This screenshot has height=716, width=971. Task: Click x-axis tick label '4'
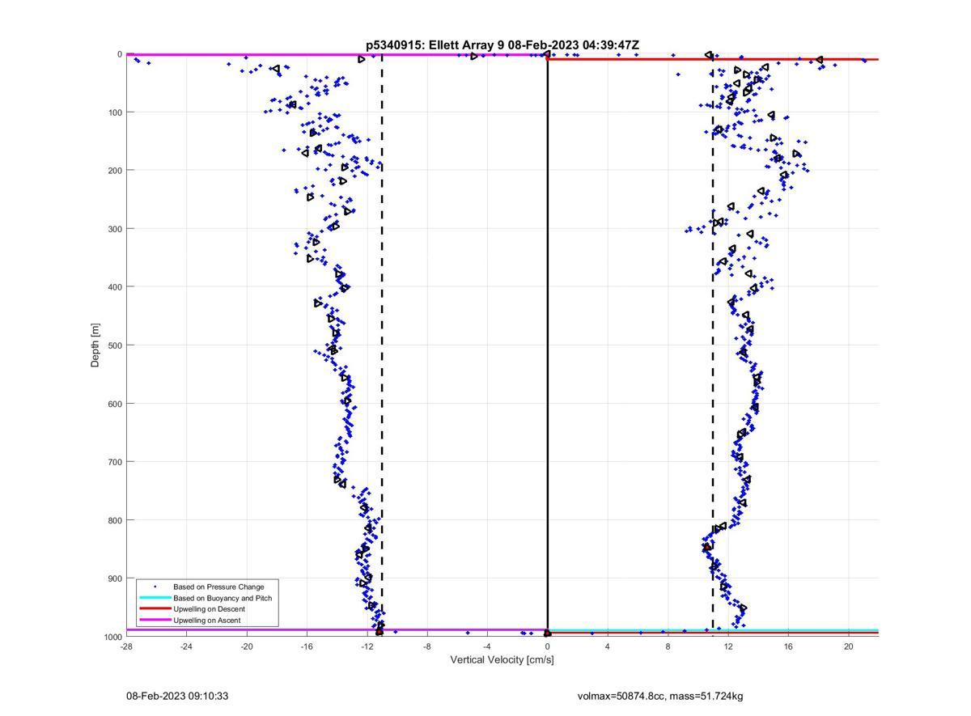coord(608,646)
